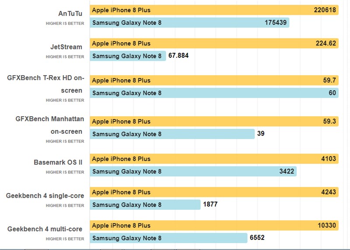Select Galaxy Note 8 Manhattan bar
The image size is (350, 250).
(172, 134)
